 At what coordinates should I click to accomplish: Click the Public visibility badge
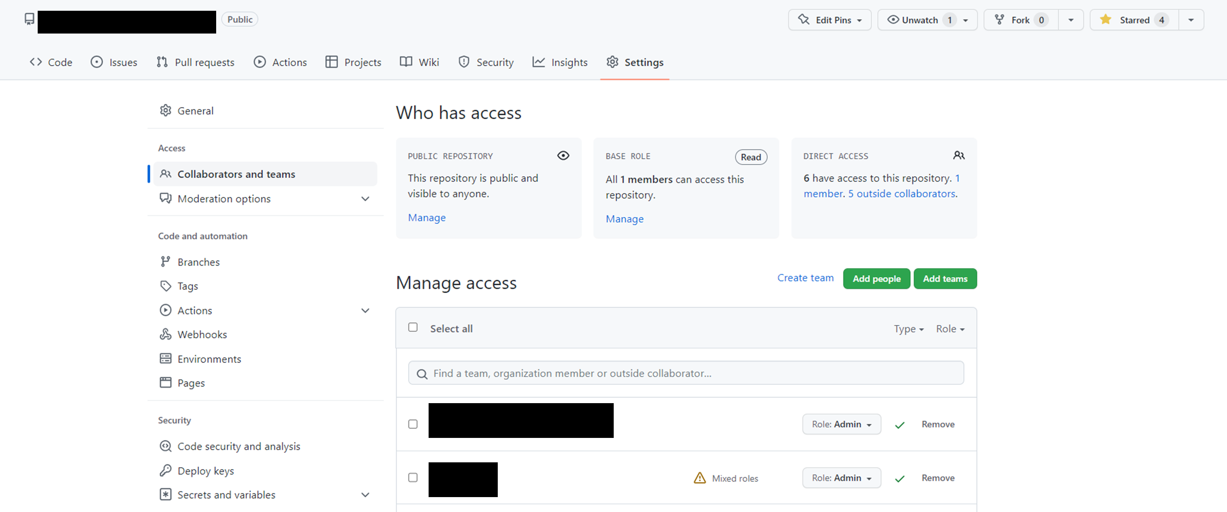point(240,19)
